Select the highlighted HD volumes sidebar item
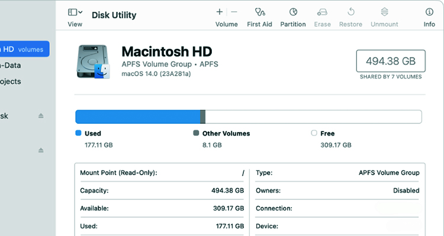The image size is (444, 236). pos(24,50)
